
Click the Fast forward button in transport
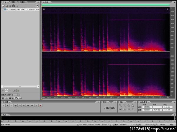pos(32,105)
